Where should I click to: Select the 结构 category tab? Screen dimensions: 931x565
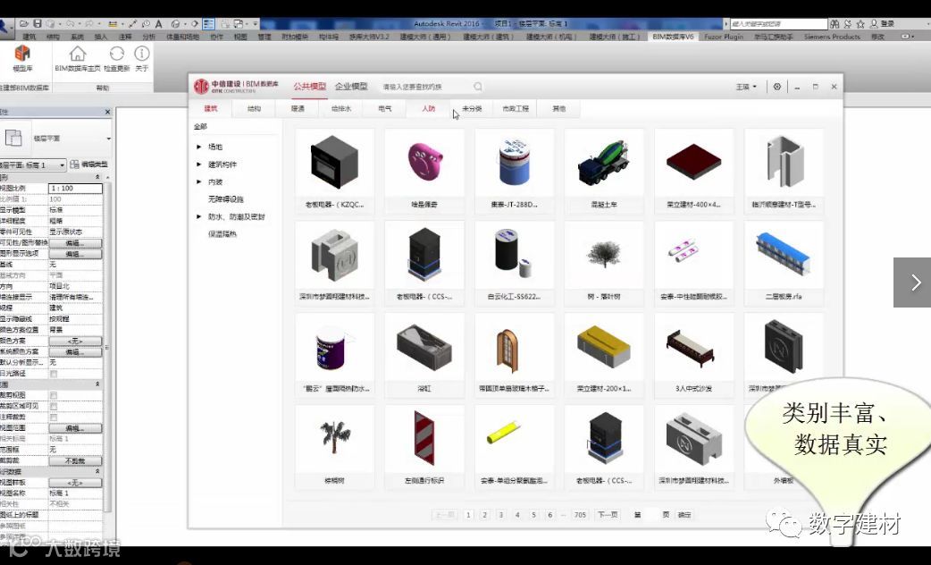click(x=254, y=109)
